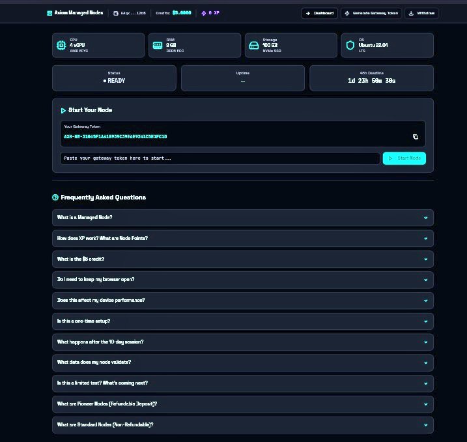
Task: Open the Dashboard button
Action: pyautogui.click(x=320, y=13)
